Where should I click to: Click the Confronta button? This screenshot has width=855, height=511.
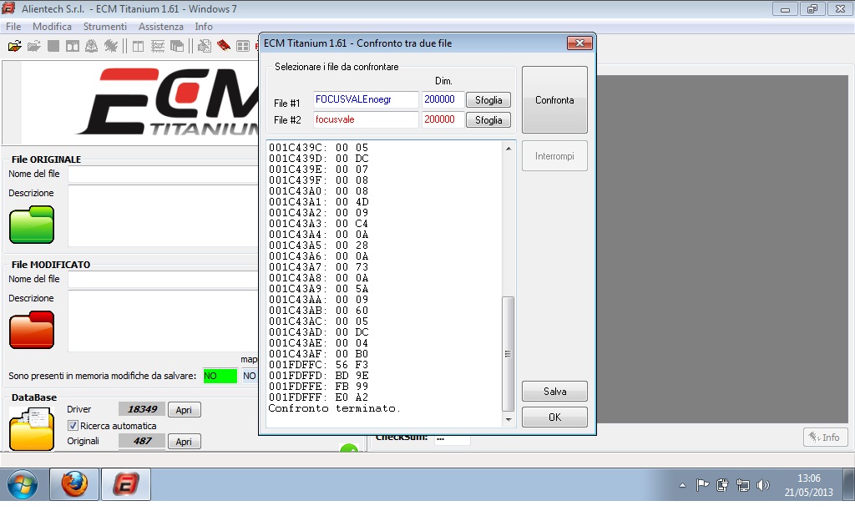pyautogui.click(x=554, y=100)
